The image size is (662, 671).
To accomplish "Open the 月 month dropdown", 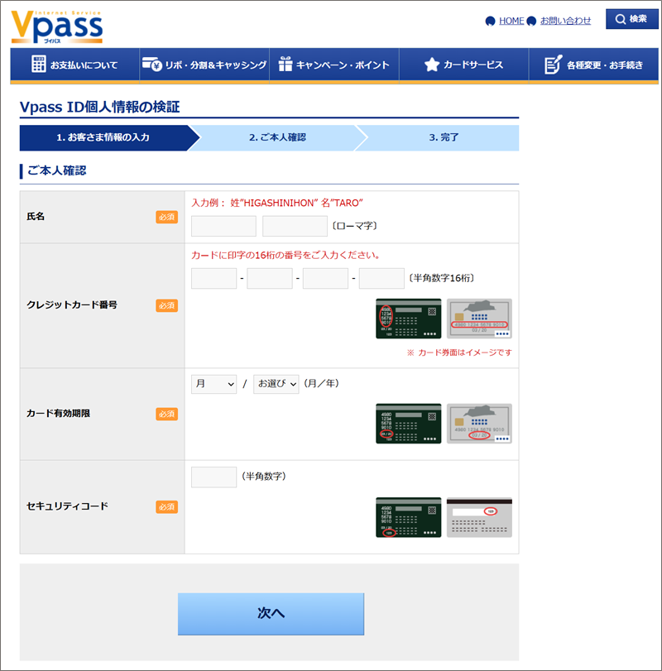I will pos(213,384).
